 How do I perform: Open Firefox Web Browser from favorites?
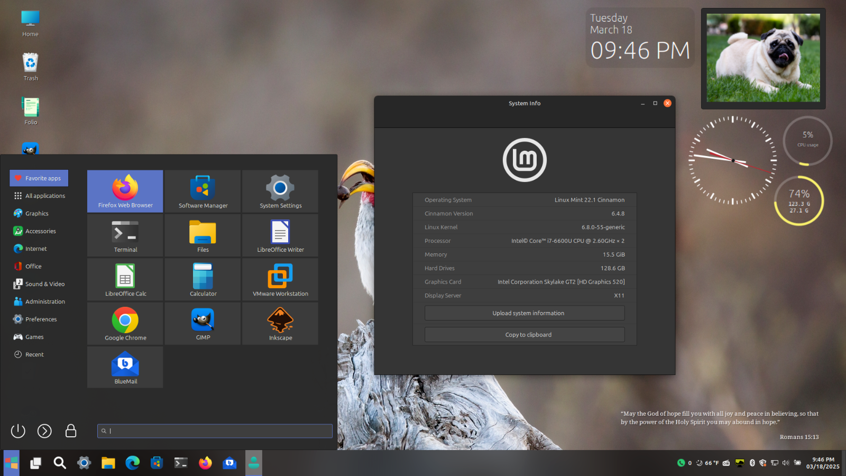[125, 191]
